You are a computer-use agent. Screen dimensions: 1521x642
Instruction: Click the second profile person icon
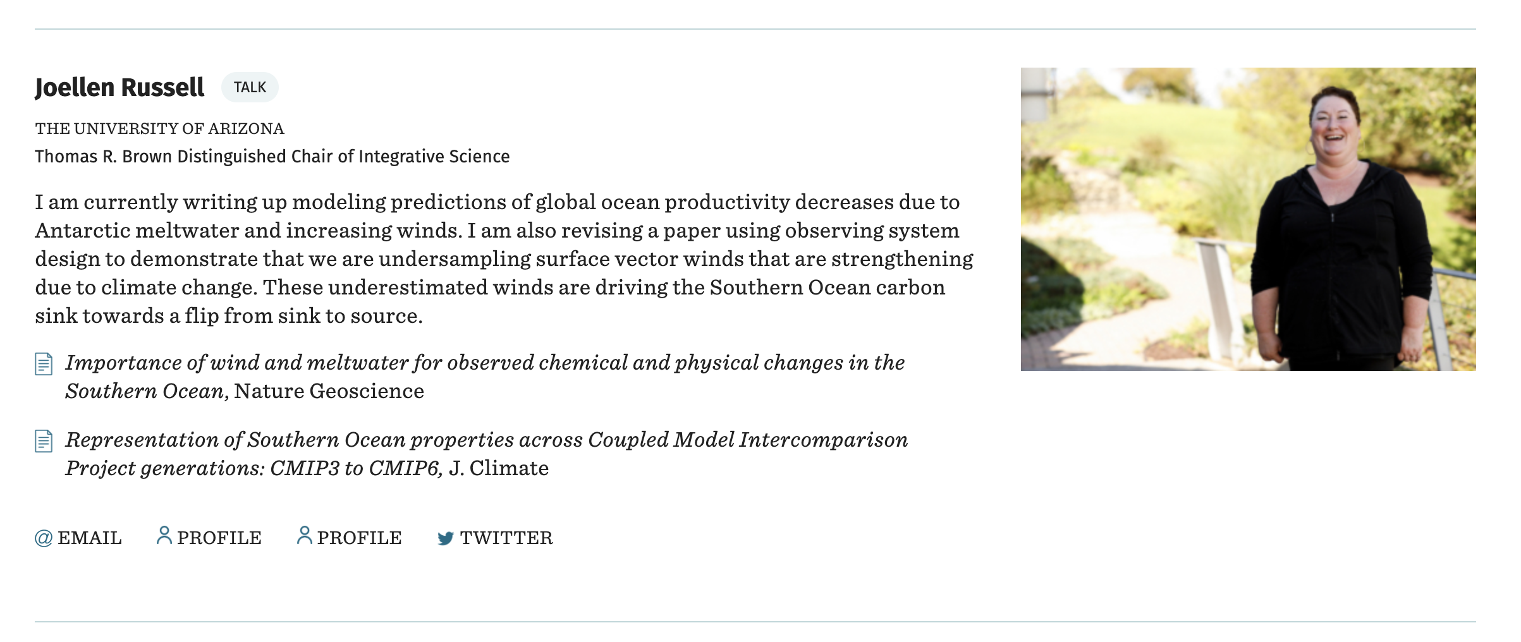coord(305,535)
